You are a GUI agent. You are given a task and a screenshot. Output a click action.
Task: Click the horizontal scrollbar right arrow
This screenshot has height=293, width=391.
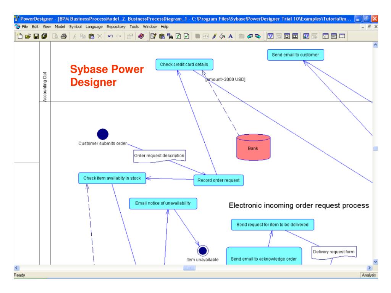tap(370, 268)
